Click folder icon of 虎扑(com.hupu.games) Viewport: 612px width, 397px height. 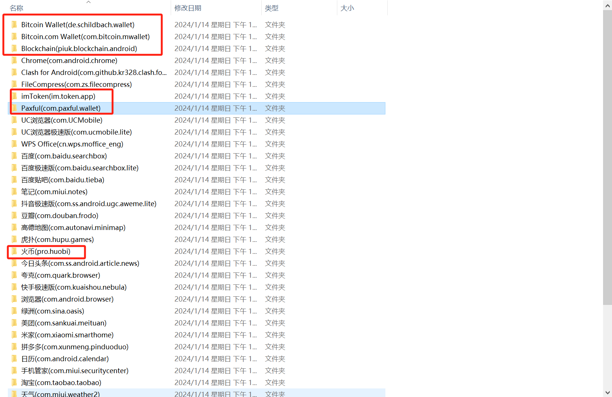(14, 239)
